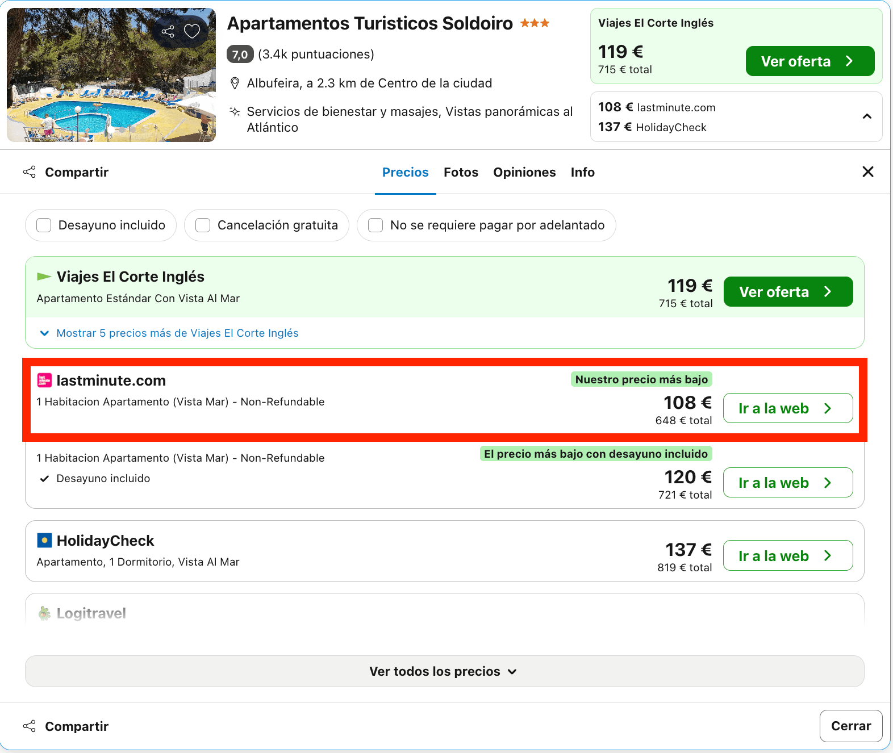Open the hotel pool photo thumbnail
The image size is (893, 753).
tap(111, 75)
